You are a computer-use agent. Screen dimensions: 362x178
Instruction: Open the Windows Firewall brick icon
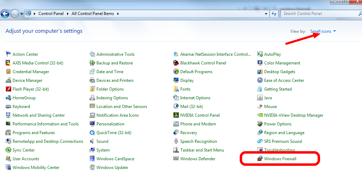coord(260,158)
